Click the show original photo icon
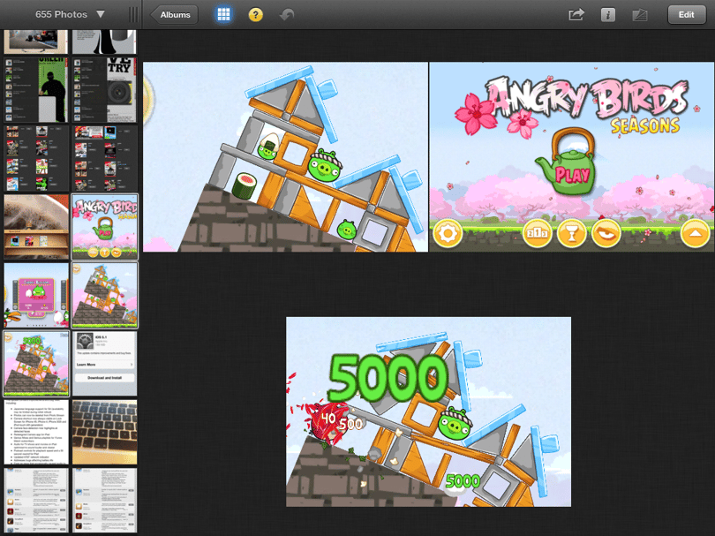The image size is (715, 536). pos(640,15)
